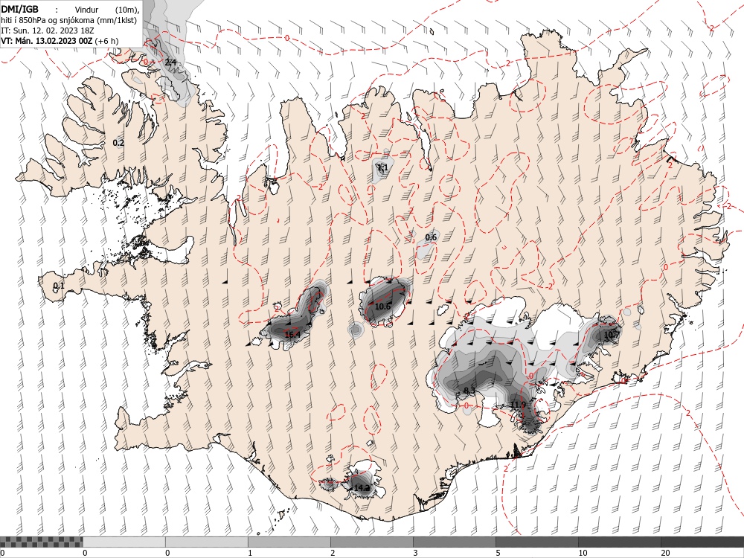Click the '5' label under the scale bar
The width and height of the screenshot is (744, 558).
pos(498,553)
